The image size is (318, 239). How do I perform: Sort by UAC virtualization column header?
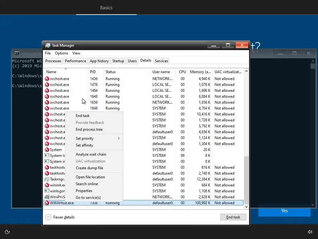click(228, 72)
